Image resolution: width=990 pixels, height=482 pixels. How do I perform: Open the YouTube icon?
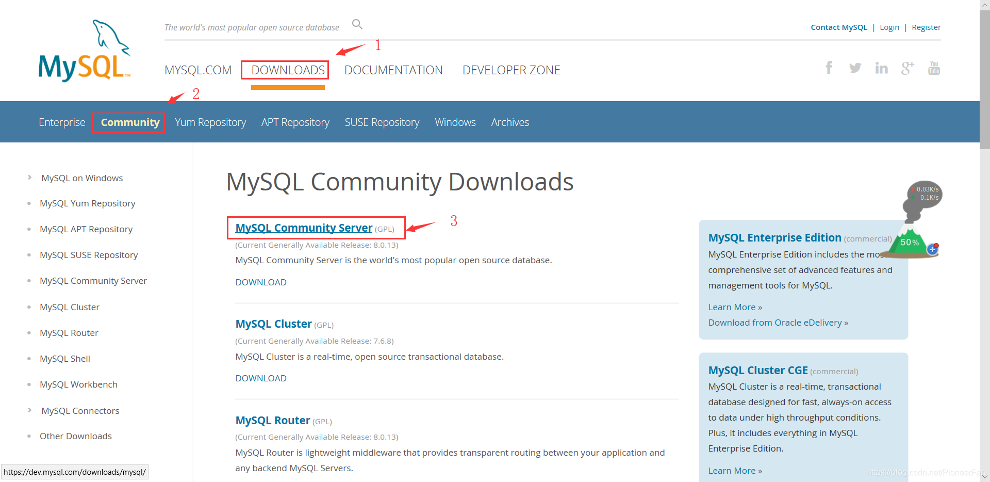934,68
